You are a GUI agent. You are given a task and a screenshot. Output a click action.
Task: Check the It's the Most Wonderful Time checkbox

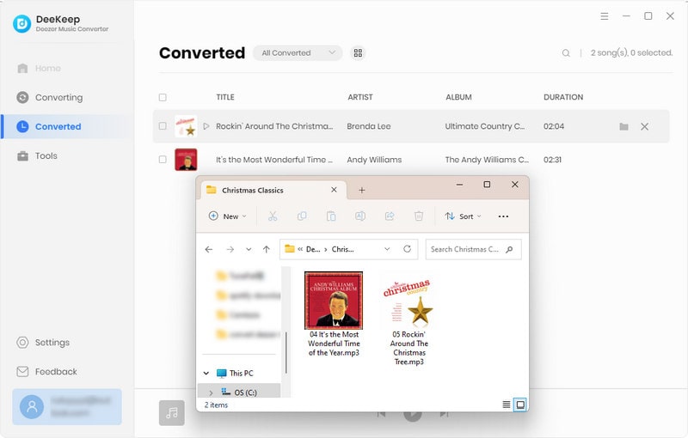coord(163,160)
